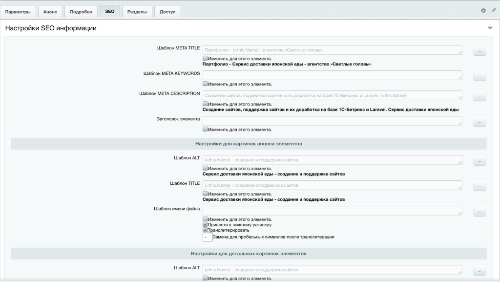This screenshot has height=282, width=500.
Task: Open the Анонс tab
Action: pos(50,12)
